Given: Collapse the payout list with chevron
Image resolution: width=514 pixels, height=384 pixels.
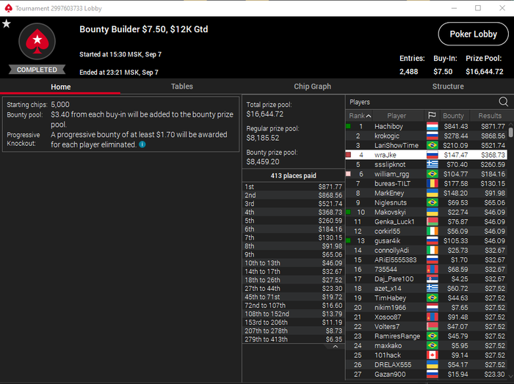Looking at the screenshot, I should click(x=335, y=347).
